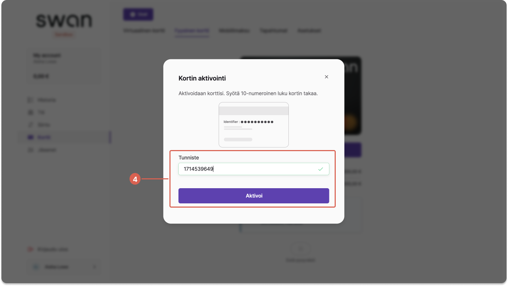Click the log out icon
Viewport: 508px width, 286px height.
click(x=30, y=249)
